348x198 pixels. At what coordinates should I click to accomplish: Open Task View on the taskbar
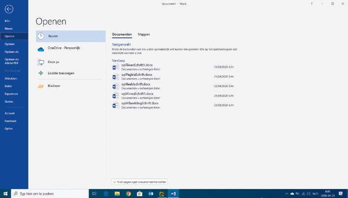coord(94,194)
